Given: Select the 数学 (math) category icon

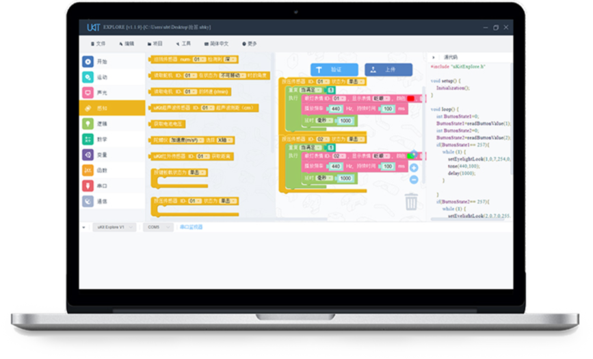Looking at the screenshot, I should click(88, 139).
